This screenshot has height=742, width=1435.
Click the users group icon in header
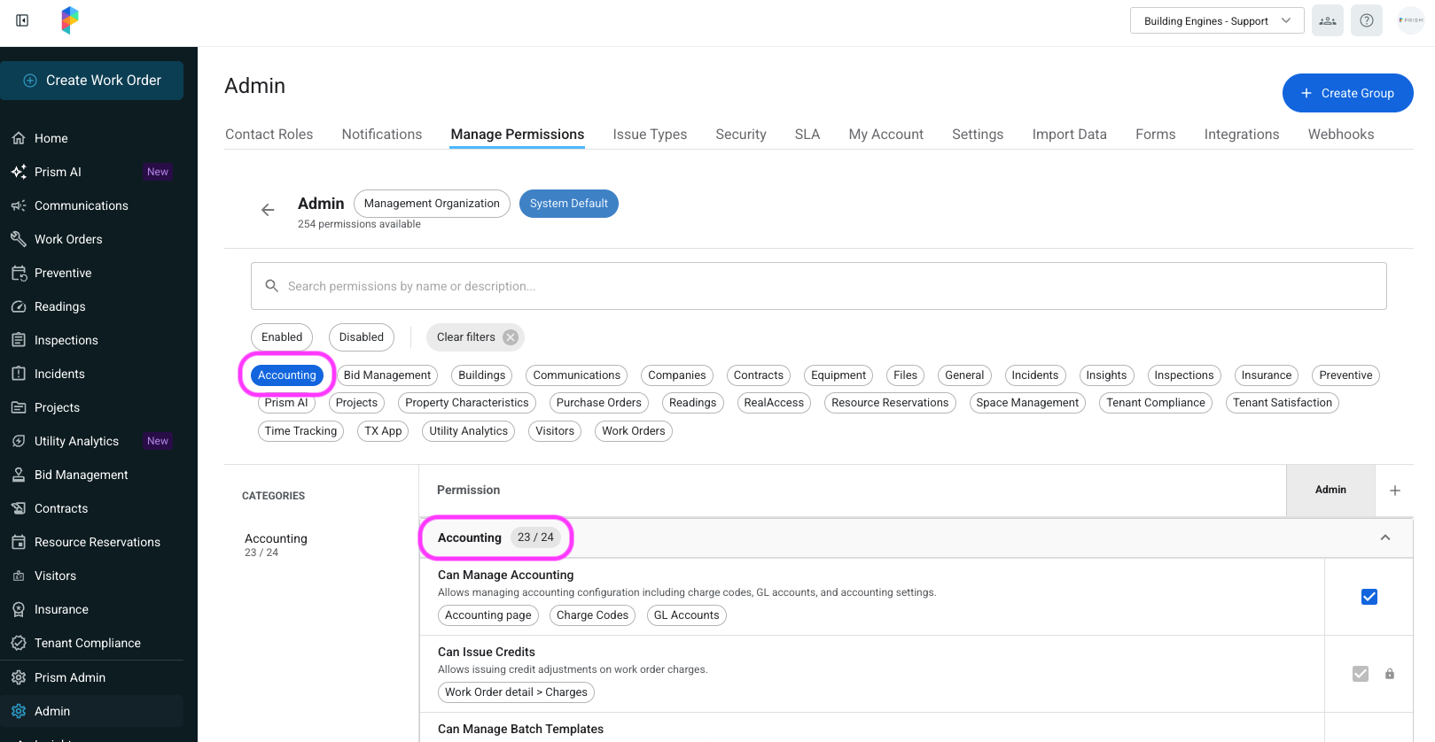coord(1327,20)
